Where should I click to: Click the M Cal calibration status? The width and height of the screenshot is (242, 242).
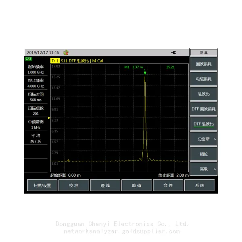(x=98, y=61)
